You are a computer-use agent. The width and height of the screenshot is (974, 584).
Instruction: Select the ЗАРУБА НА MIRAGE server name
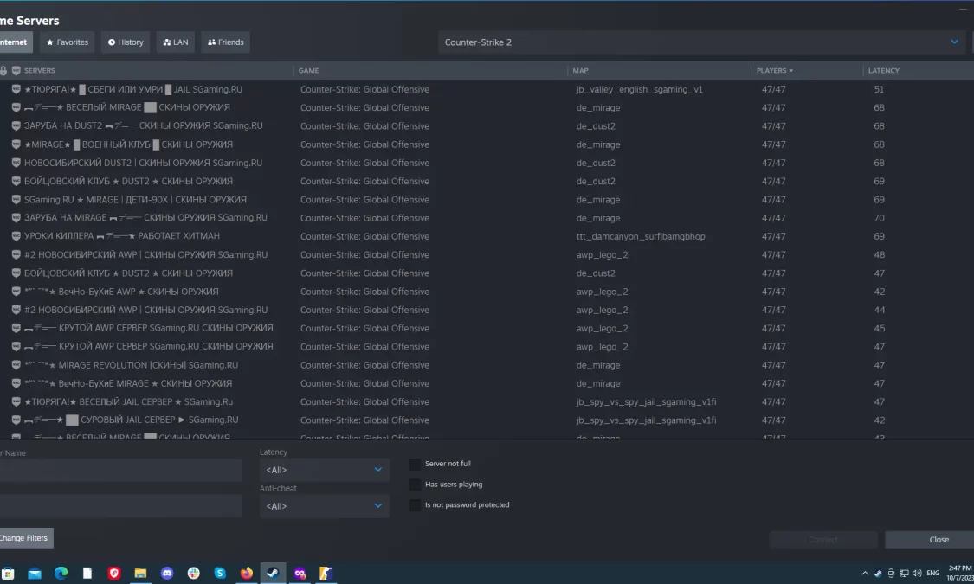[x=145, y=218]
